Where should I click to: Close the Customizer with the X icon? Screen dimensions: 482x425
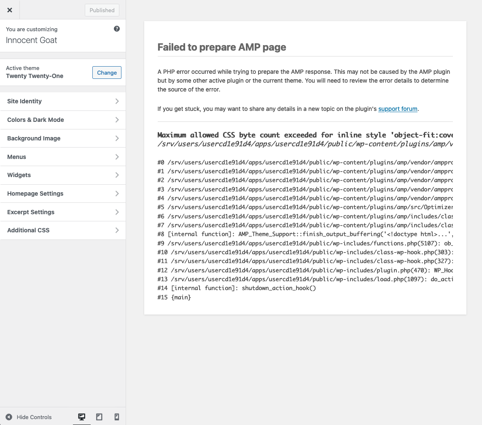click(10, 10)
